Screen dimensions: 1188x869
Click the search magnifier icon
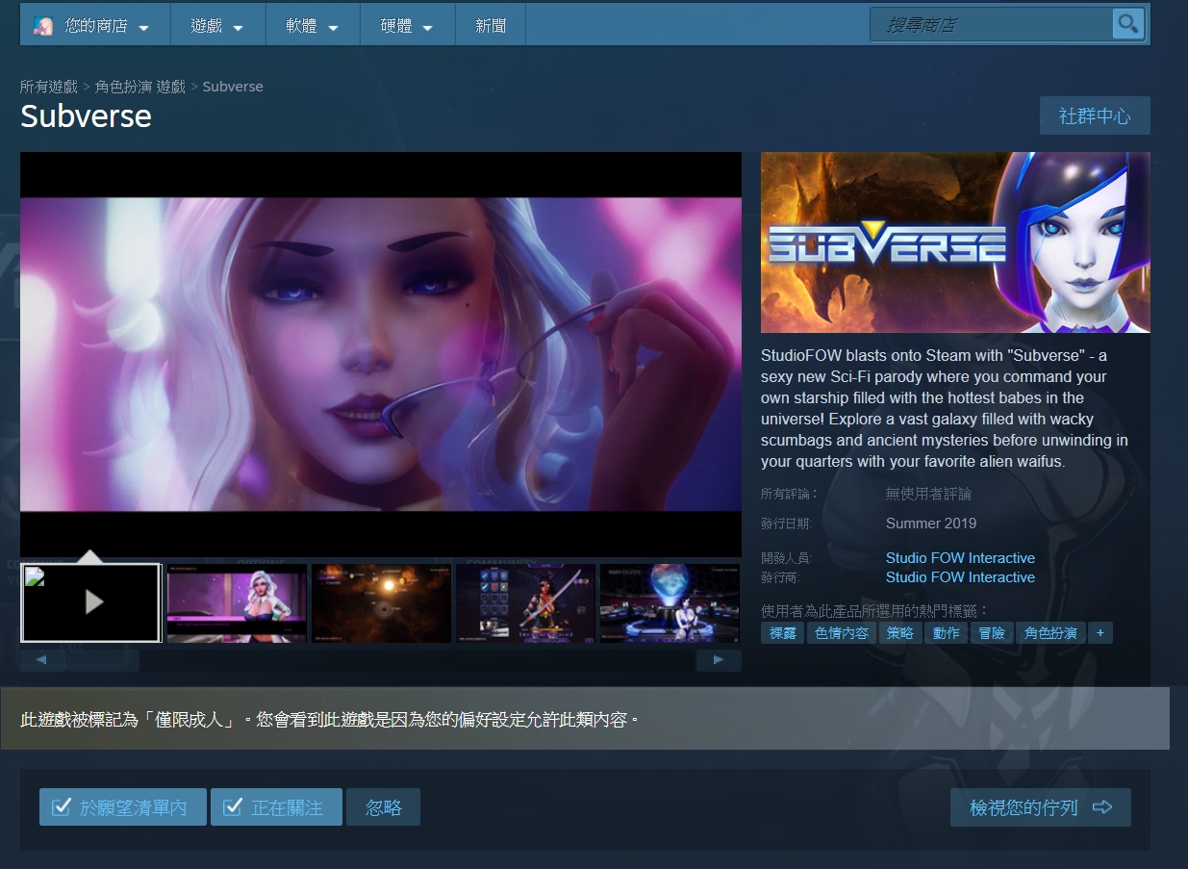[x=1127, y=23]
